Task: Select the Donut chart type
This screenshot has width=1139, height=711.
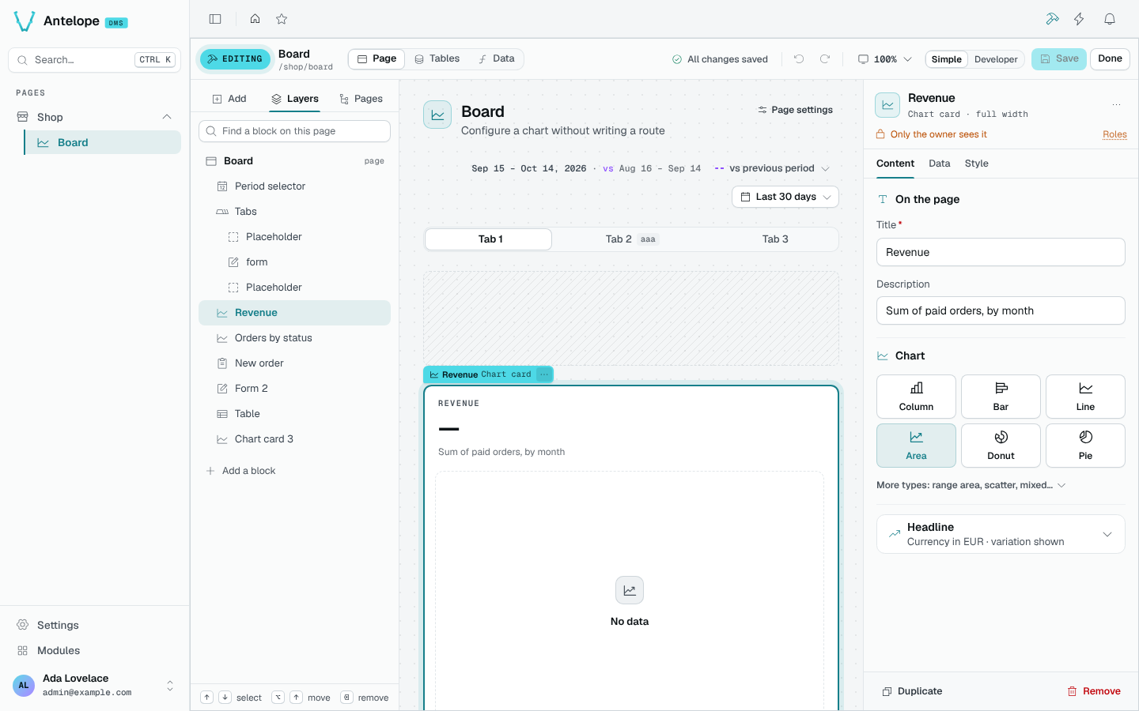Action: (x=1001, y=446)
